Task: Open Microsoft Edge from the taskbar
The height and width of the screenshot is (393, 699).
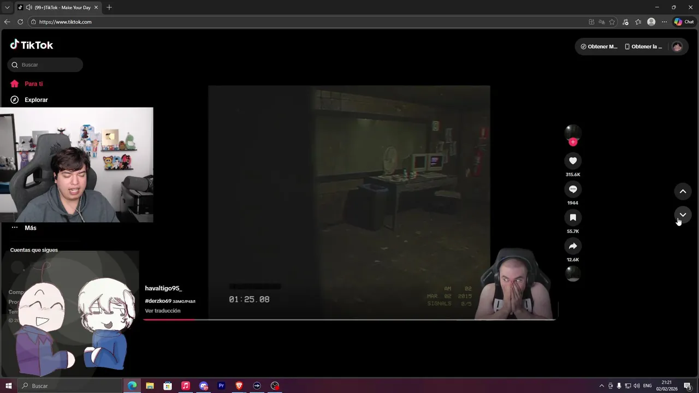Action: coord(132,386)
